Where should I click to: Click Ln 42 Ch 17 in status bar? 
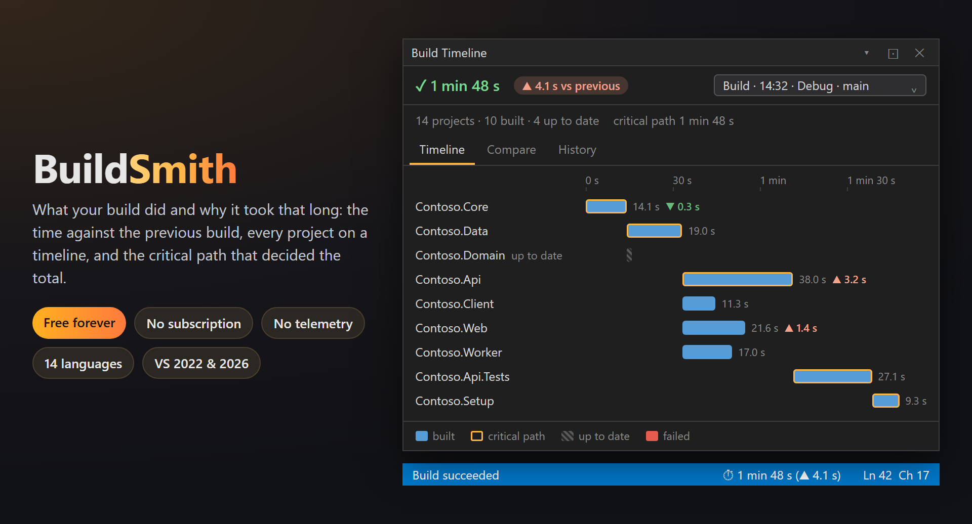pos(896,475)
